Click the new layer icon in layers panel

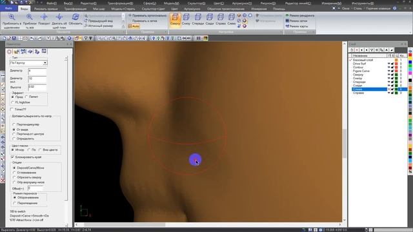pyautogui.click(x=352, y=50)
